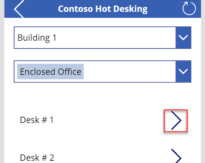Click the Building 1 text in combo box
Screen dimensions: 205x163
[x=37, y=38]
